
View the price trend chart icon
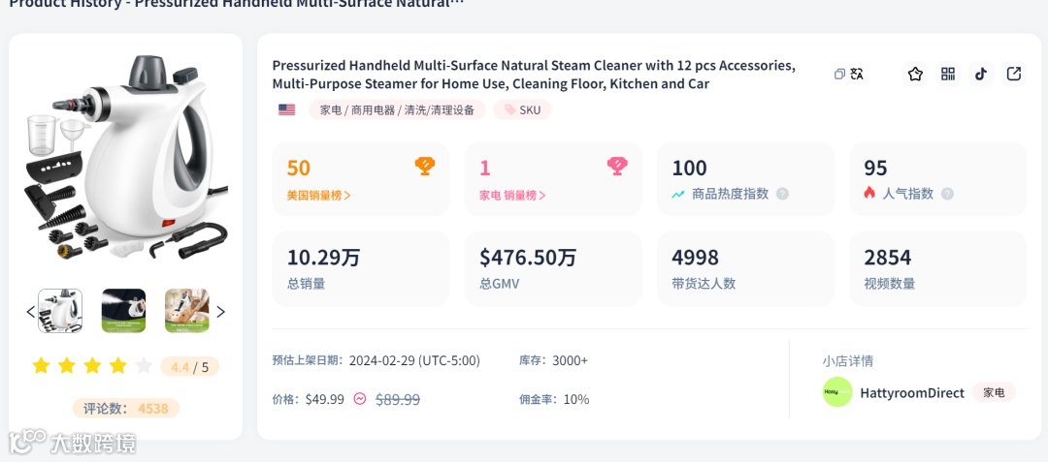[x=360, y=399]
